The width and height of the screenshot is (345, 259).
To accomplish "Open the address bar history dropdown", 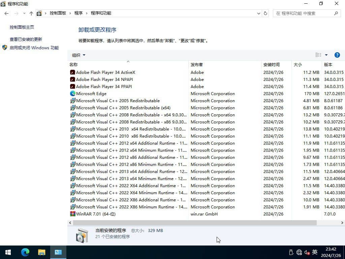I will 258,13.
